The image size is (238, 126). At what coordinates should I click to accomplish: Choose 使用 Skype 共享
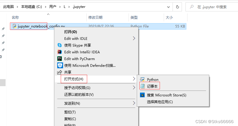click(x=77, y=45)
